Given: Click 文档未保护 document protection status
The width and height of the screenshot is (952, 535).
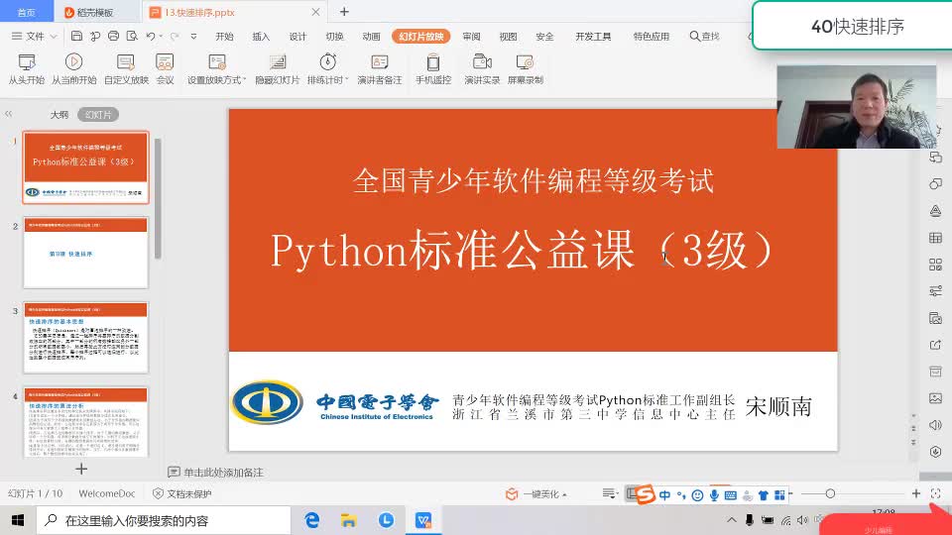Looking at the screenshot, I should (x=182, y=493).
